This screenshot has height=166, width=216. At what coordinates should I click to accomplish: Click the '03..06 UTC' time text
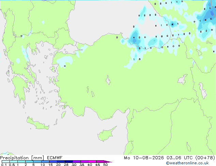pyautogui.click(x=179, y=158)
